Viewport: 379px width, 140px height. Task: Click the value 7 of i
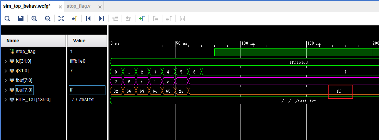71,71
